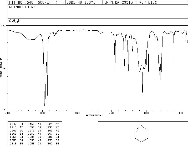Select peak 2866 in the peak table
Screen dimensions: 188x146
(x=13, y=134)
